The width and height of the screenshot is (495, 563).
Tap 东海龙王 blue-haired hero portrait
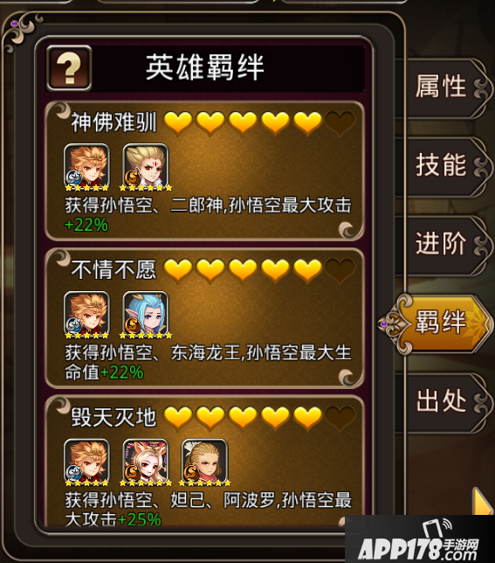point(146,315)
